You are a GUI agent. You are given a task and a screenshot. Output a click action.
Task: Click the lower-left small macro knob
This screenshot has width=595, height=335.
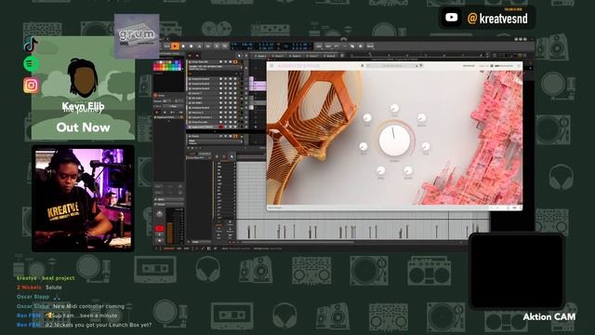(x=380, y=171)
